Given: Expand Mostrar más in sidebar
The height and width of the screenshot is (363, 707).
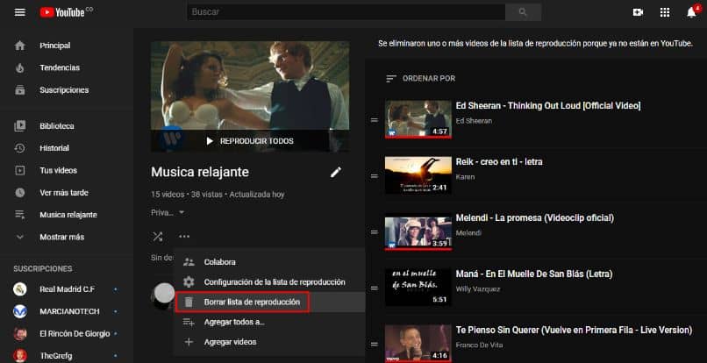Looking at the screenshot, I should 61,238.
